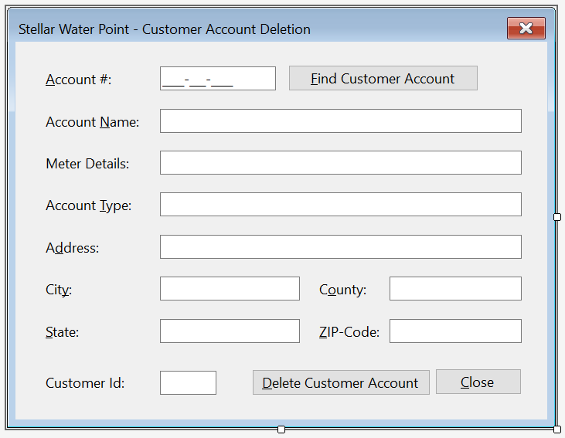The image size is (565, 438).
Task: Click the form's right-edge sizing handle
Action: [557, 217]
